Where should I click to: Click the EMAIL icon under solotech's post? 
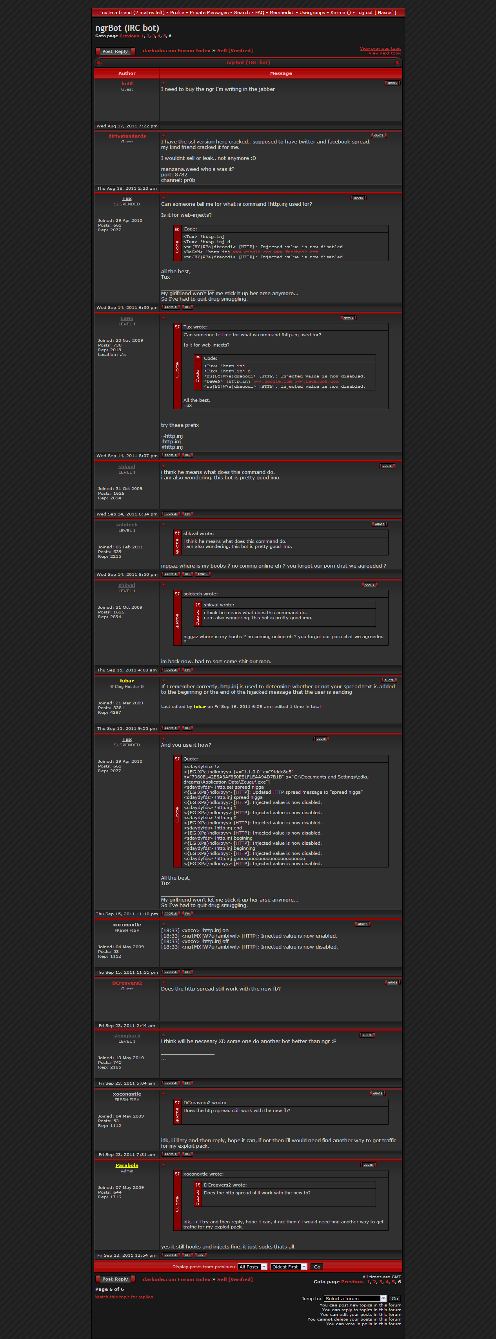[x=202, y=574]
